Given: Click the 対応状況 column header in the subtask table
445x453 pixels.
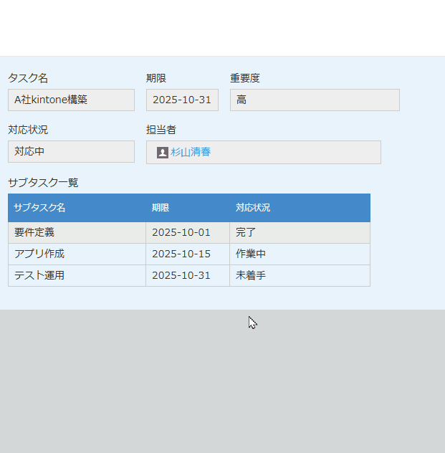Looking at the screenshot, I should (300, 208).
